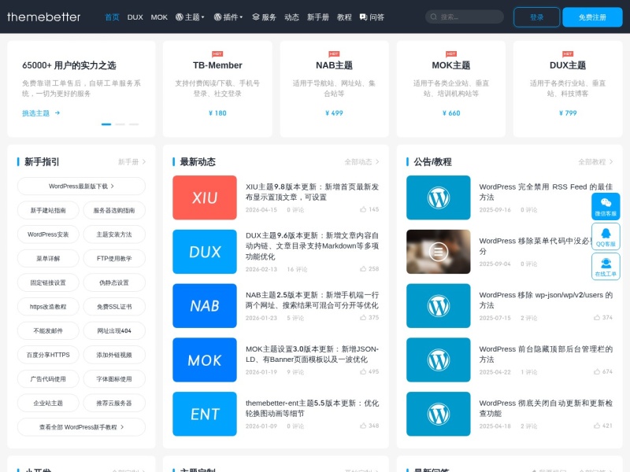
Task: Like the XIU article (145 thumbs-up)
Action: pos(369,209)
